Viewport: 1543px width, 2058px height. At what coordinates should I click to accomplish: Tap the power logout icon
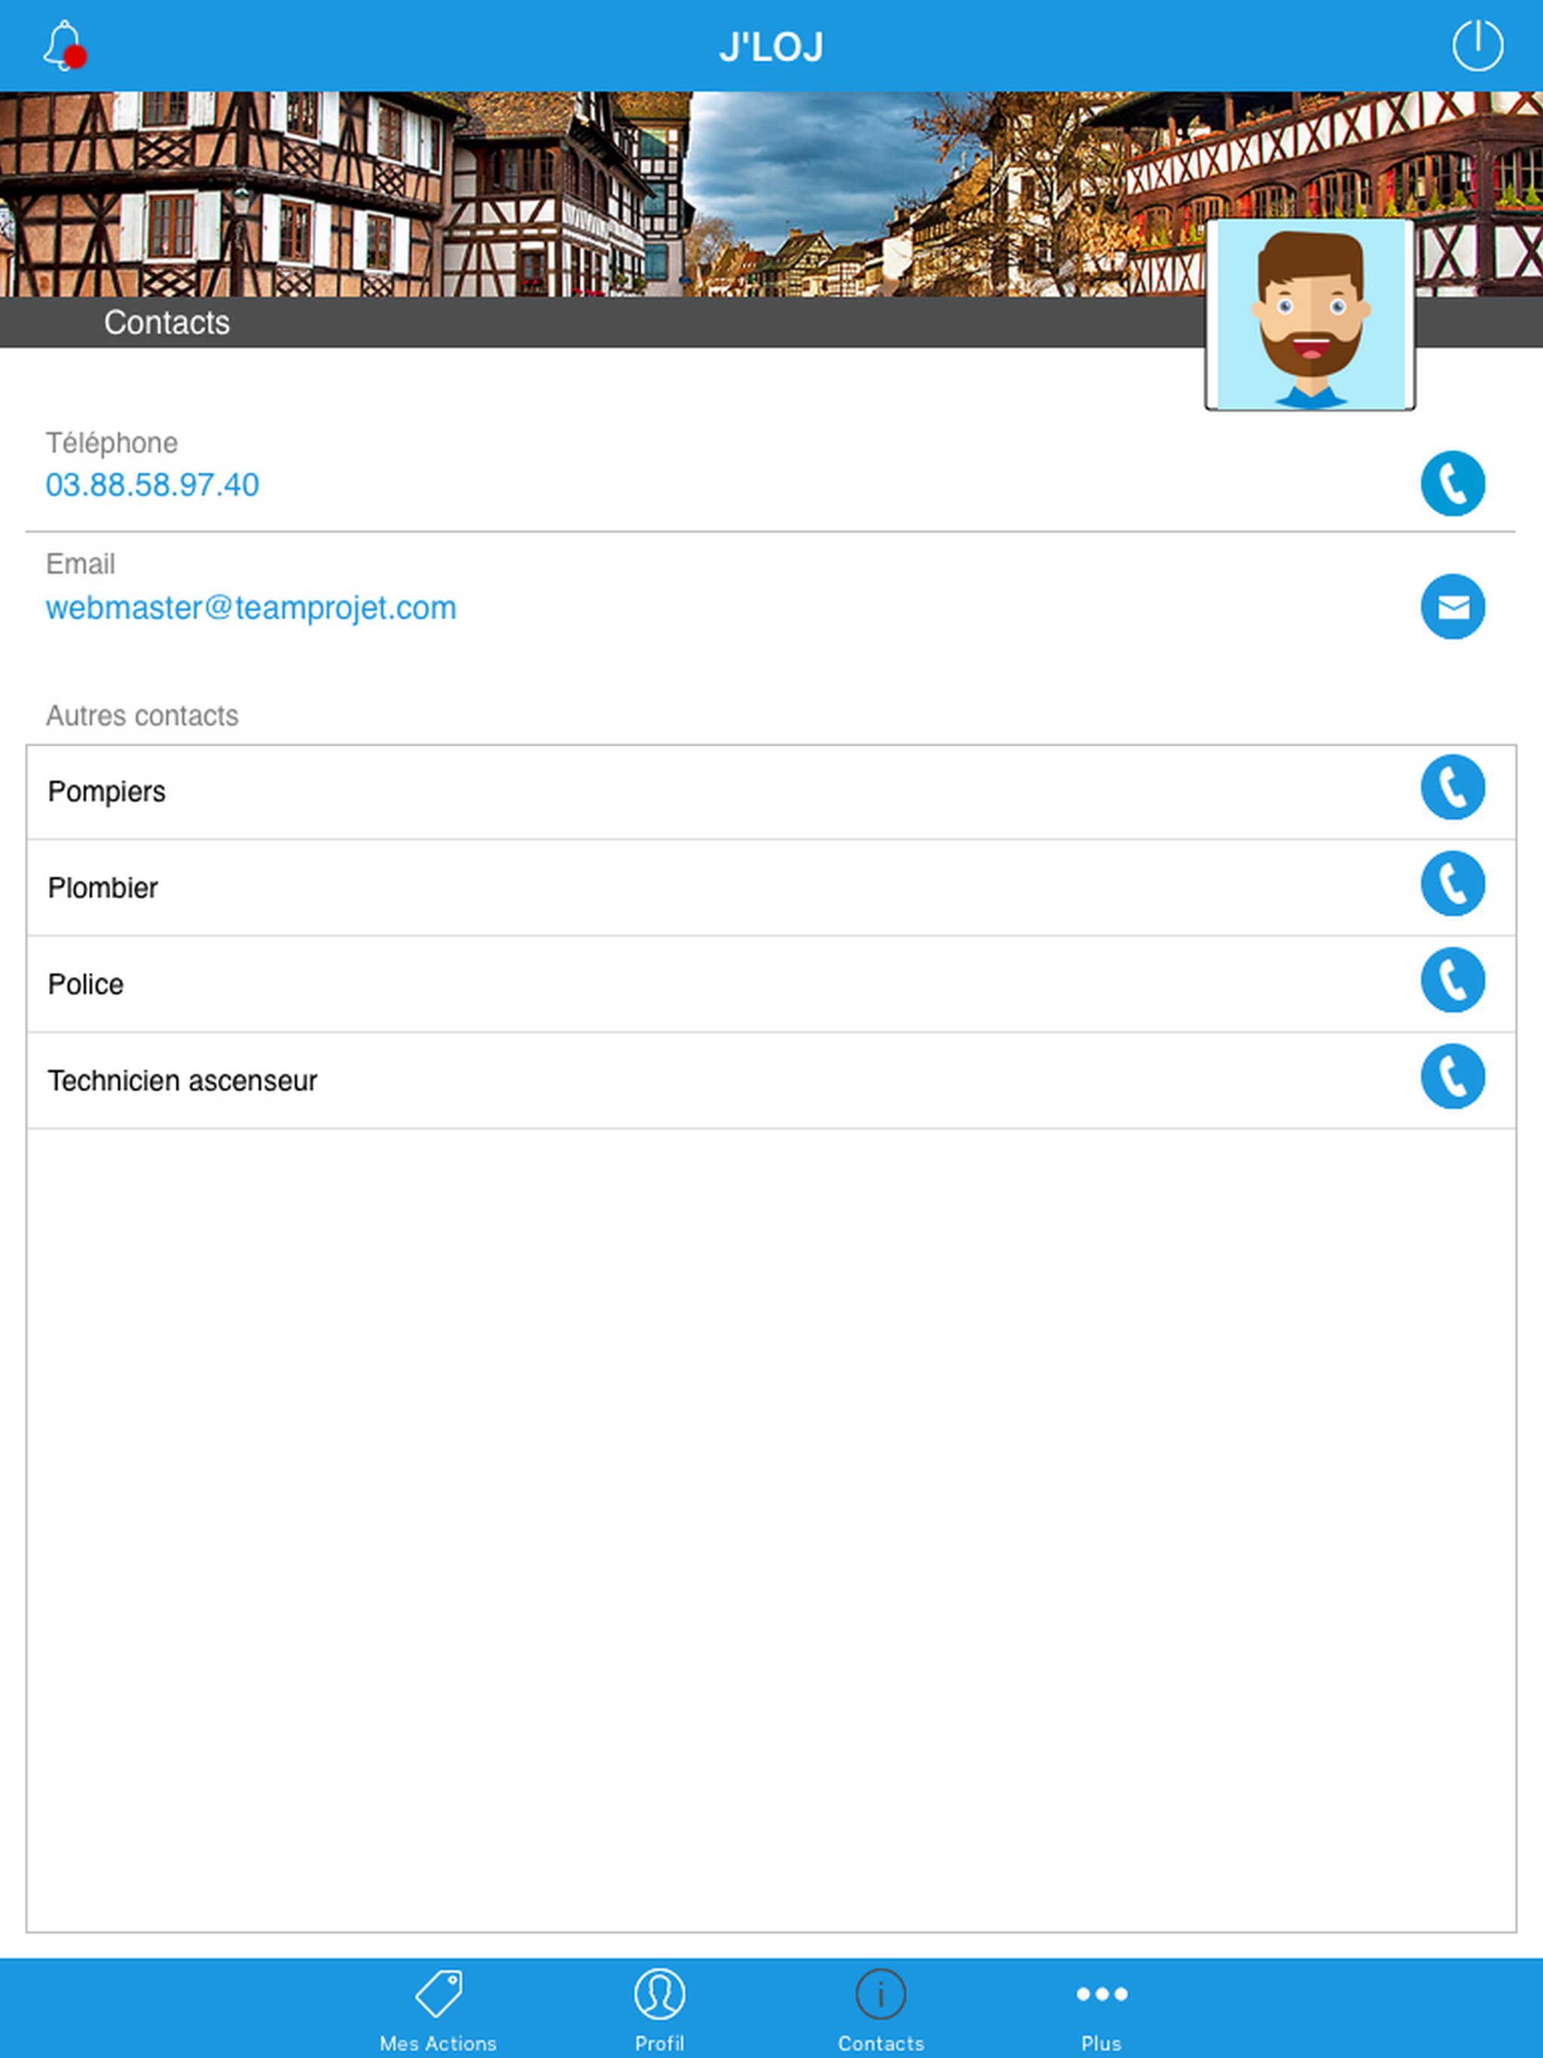pyautogui.click(x=1477, y=46)
